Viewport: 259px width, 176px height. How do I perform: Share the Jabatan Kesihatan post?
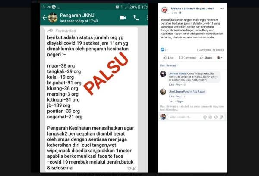[205, 58]
